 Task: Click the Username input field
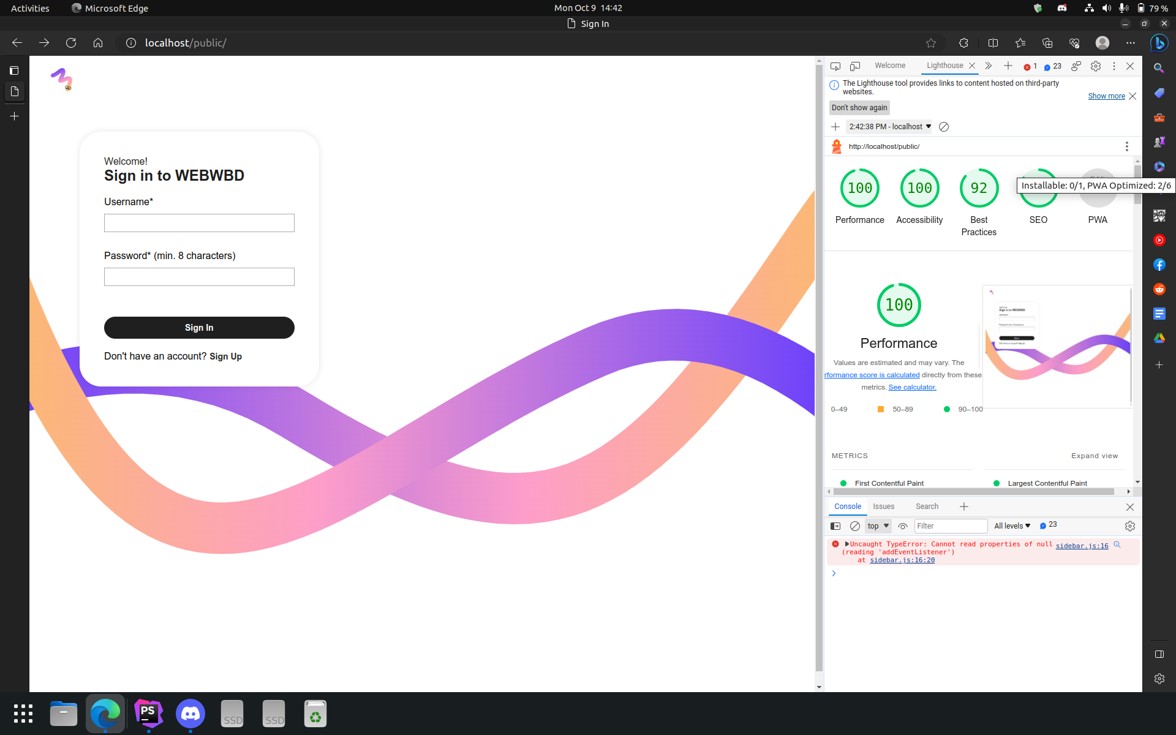tap(199, 223)
